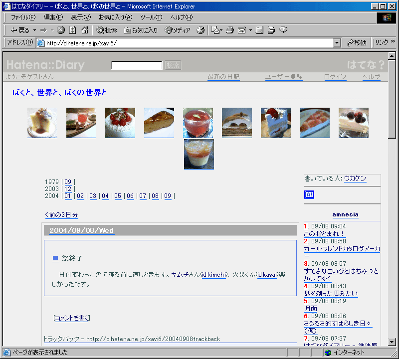This screenshot has height=359, width=399.
Task: Click the address bar URL field
Action: tap(189, 43)
